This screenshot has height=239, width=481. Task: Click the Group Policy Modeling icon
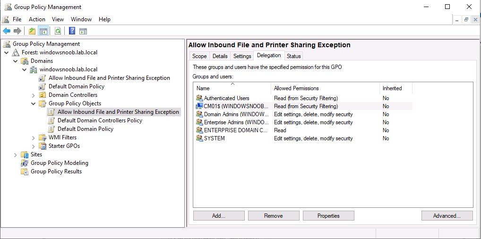tap(25, 163)
